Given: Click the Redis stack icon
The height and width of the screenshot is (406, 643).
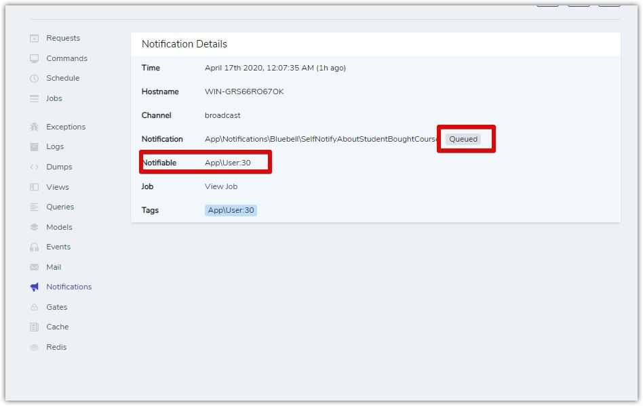Looking at the screenshot, I should pos(34,347).
